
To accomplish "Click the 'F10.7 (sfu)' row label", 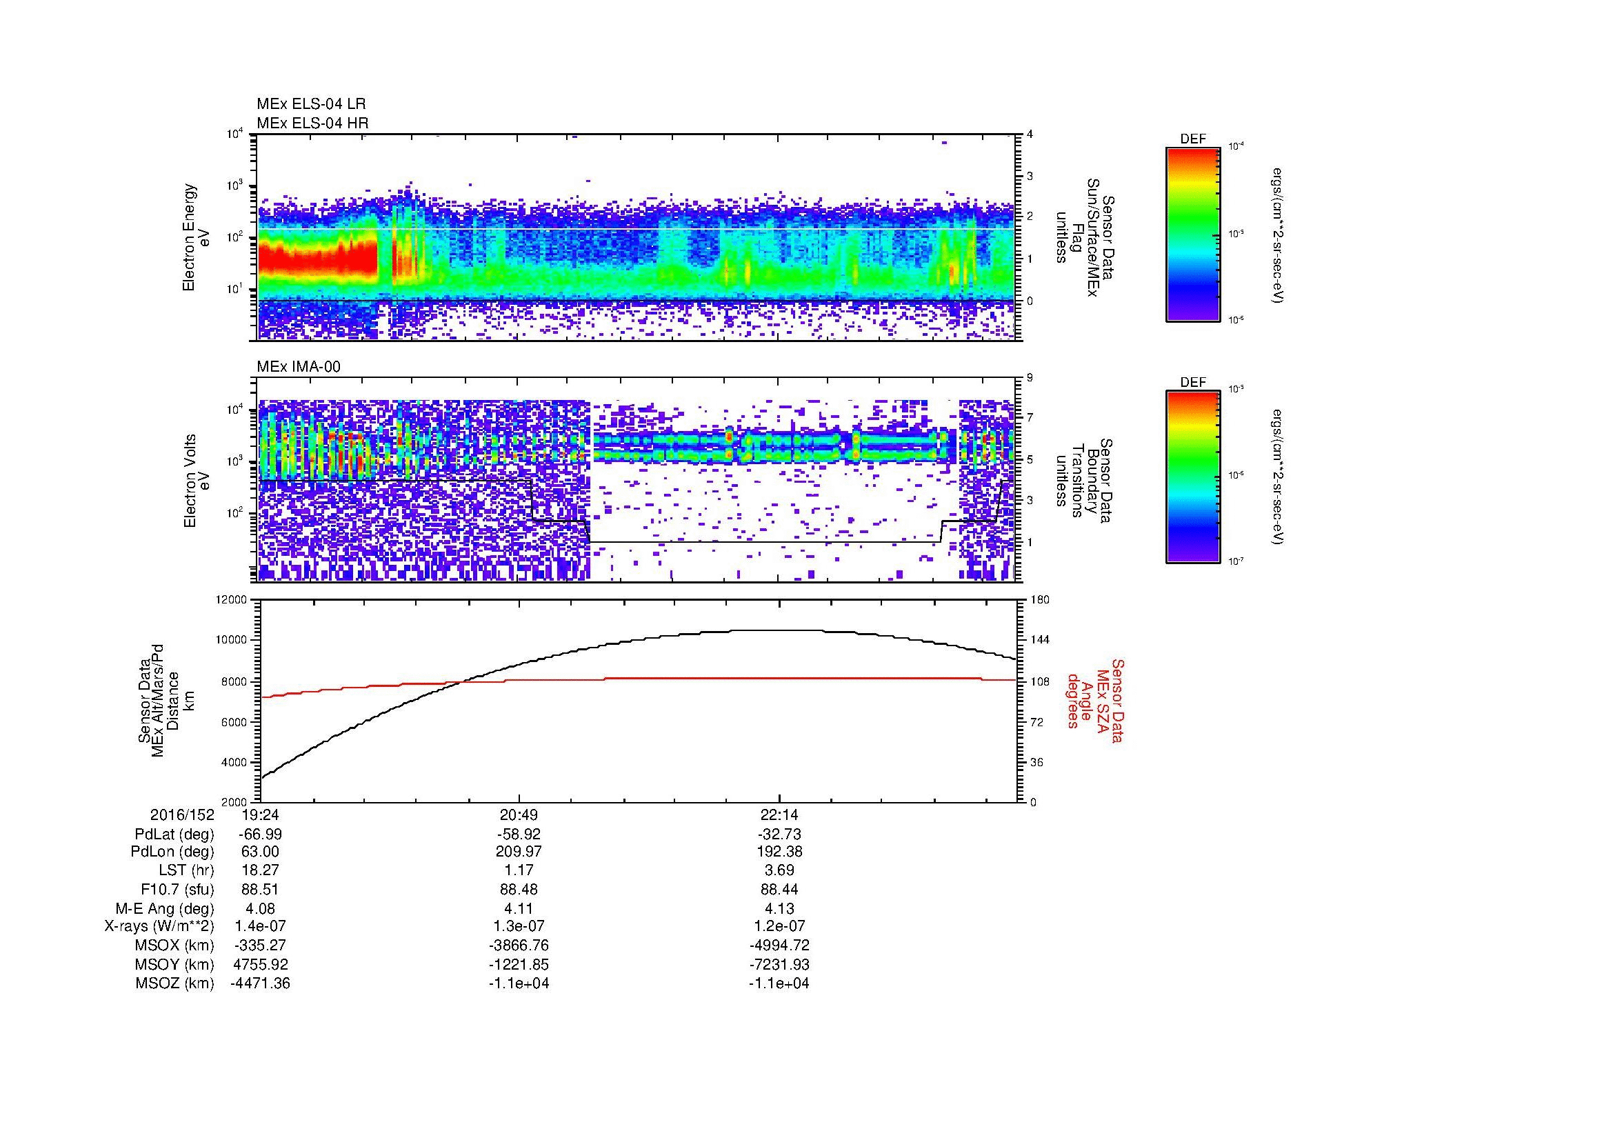I will click(x=177, y=890).
